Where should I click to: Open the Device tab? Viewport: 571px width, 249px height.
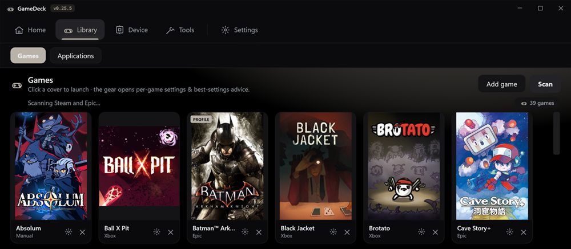point(131,30)
